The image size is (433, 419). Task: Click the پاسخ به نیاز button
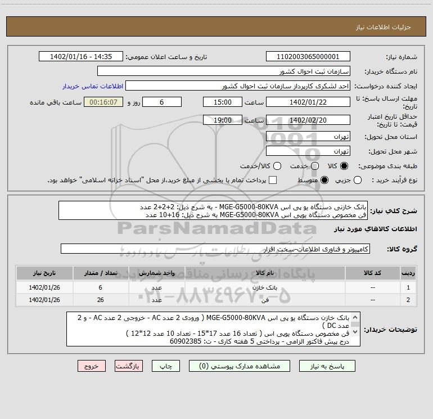pos(327,366)
